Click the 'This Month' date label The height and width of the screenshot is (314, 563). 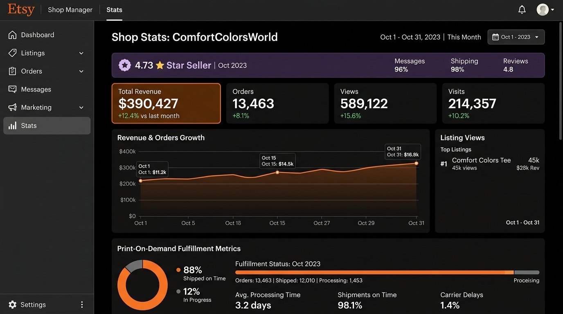[464, 37]
